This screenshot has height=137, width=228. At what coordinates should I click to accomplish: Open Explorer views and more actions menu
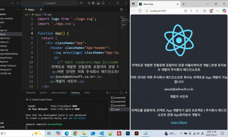click(x=18, y=10)
